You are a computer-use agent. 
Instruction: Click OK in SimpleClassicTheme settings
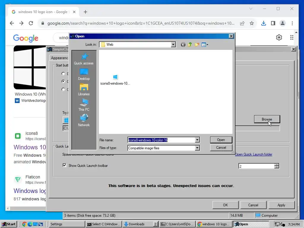point(225,205)
